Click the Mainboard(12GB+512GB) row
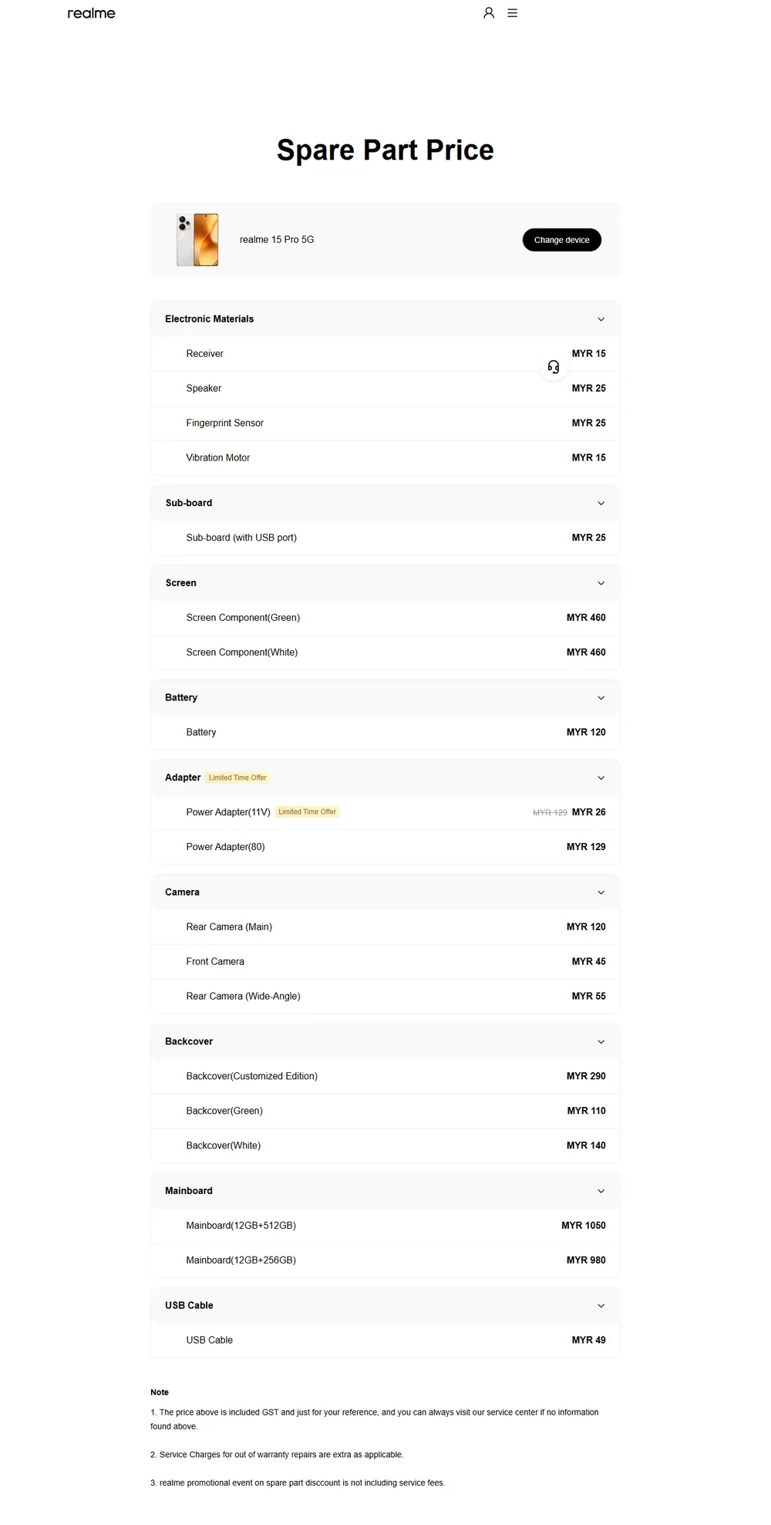This screenshot has width=771, height=1525. [385, 1226]
